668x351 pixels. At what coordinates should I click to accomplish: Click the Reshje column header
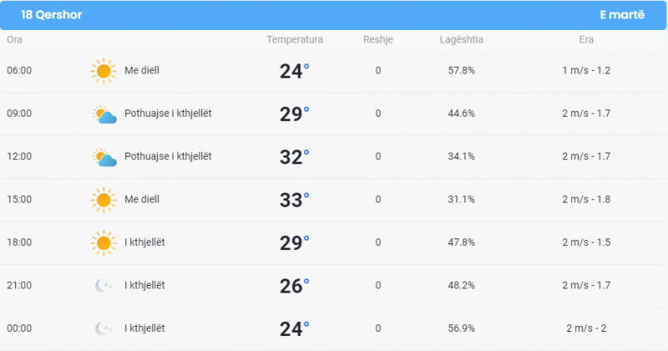pos(378,39)
